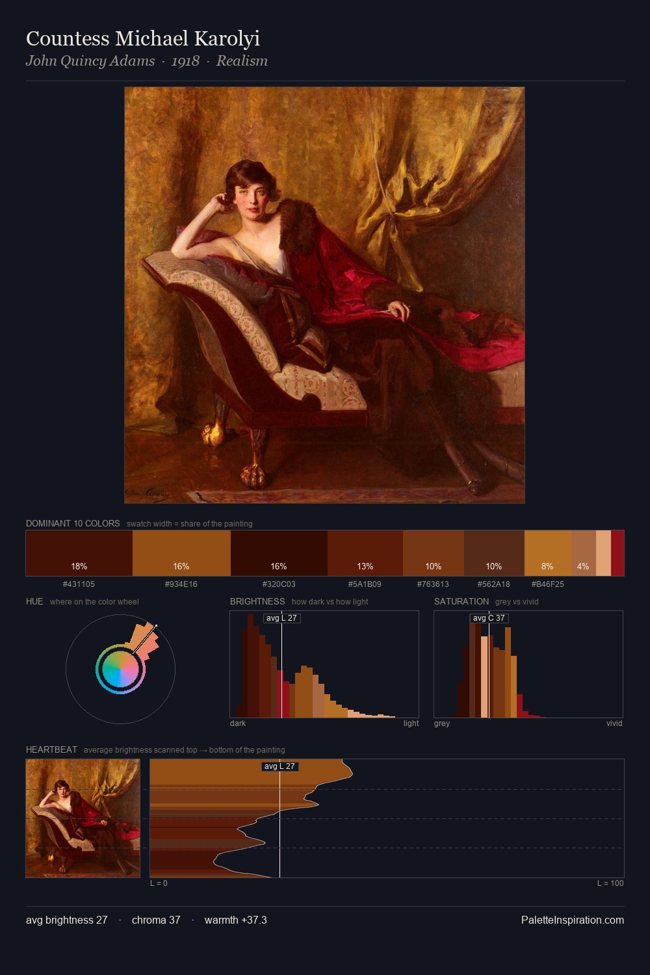
Task: Click the 'grey' axis label
Action: click(442, 723)
